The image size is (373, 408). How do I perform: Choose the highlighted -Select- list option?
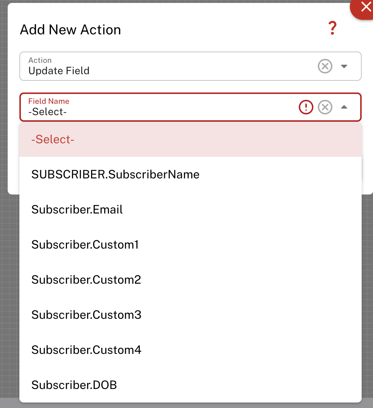click(x=53, y=139)
